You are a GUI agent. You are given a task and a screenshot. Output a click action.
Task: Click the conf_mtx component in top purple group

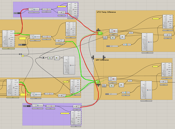coord(33,9)
